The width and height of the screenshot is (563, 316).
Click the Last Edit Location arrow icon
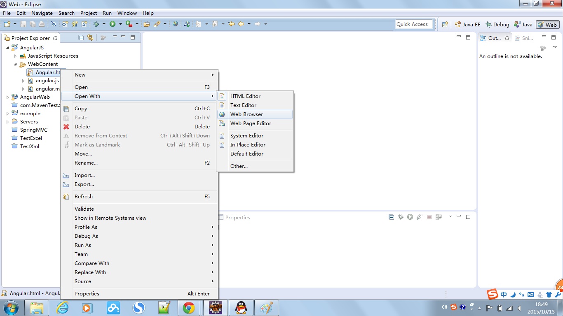tap(231, 24)
